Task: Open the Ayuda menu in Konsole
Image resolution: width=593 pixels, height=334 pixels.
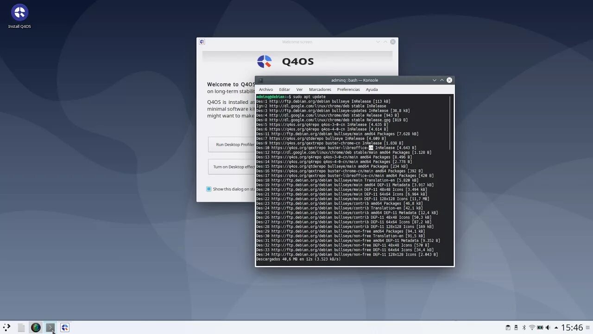Action: click(x=372, y=90)
